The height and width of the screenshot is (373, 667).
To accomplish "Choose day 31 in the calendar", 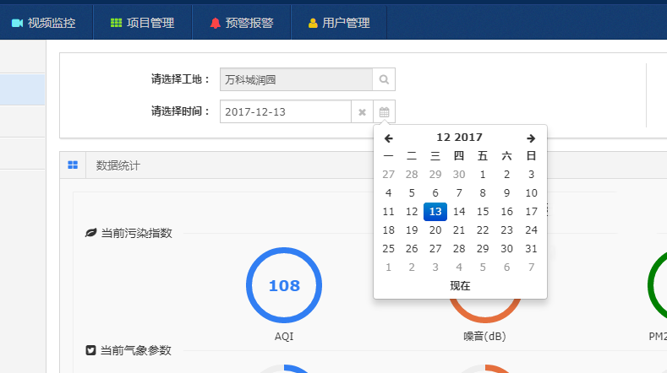I will [x=531, y=249].
